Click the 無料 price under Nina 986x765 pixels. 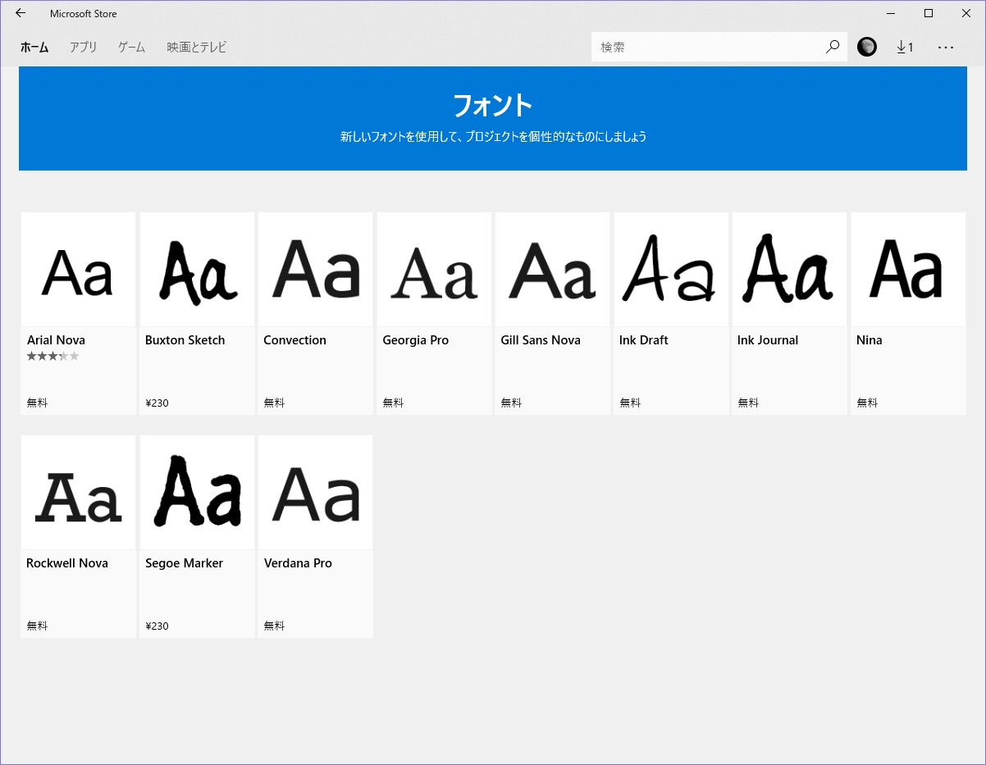click(867, 403)
